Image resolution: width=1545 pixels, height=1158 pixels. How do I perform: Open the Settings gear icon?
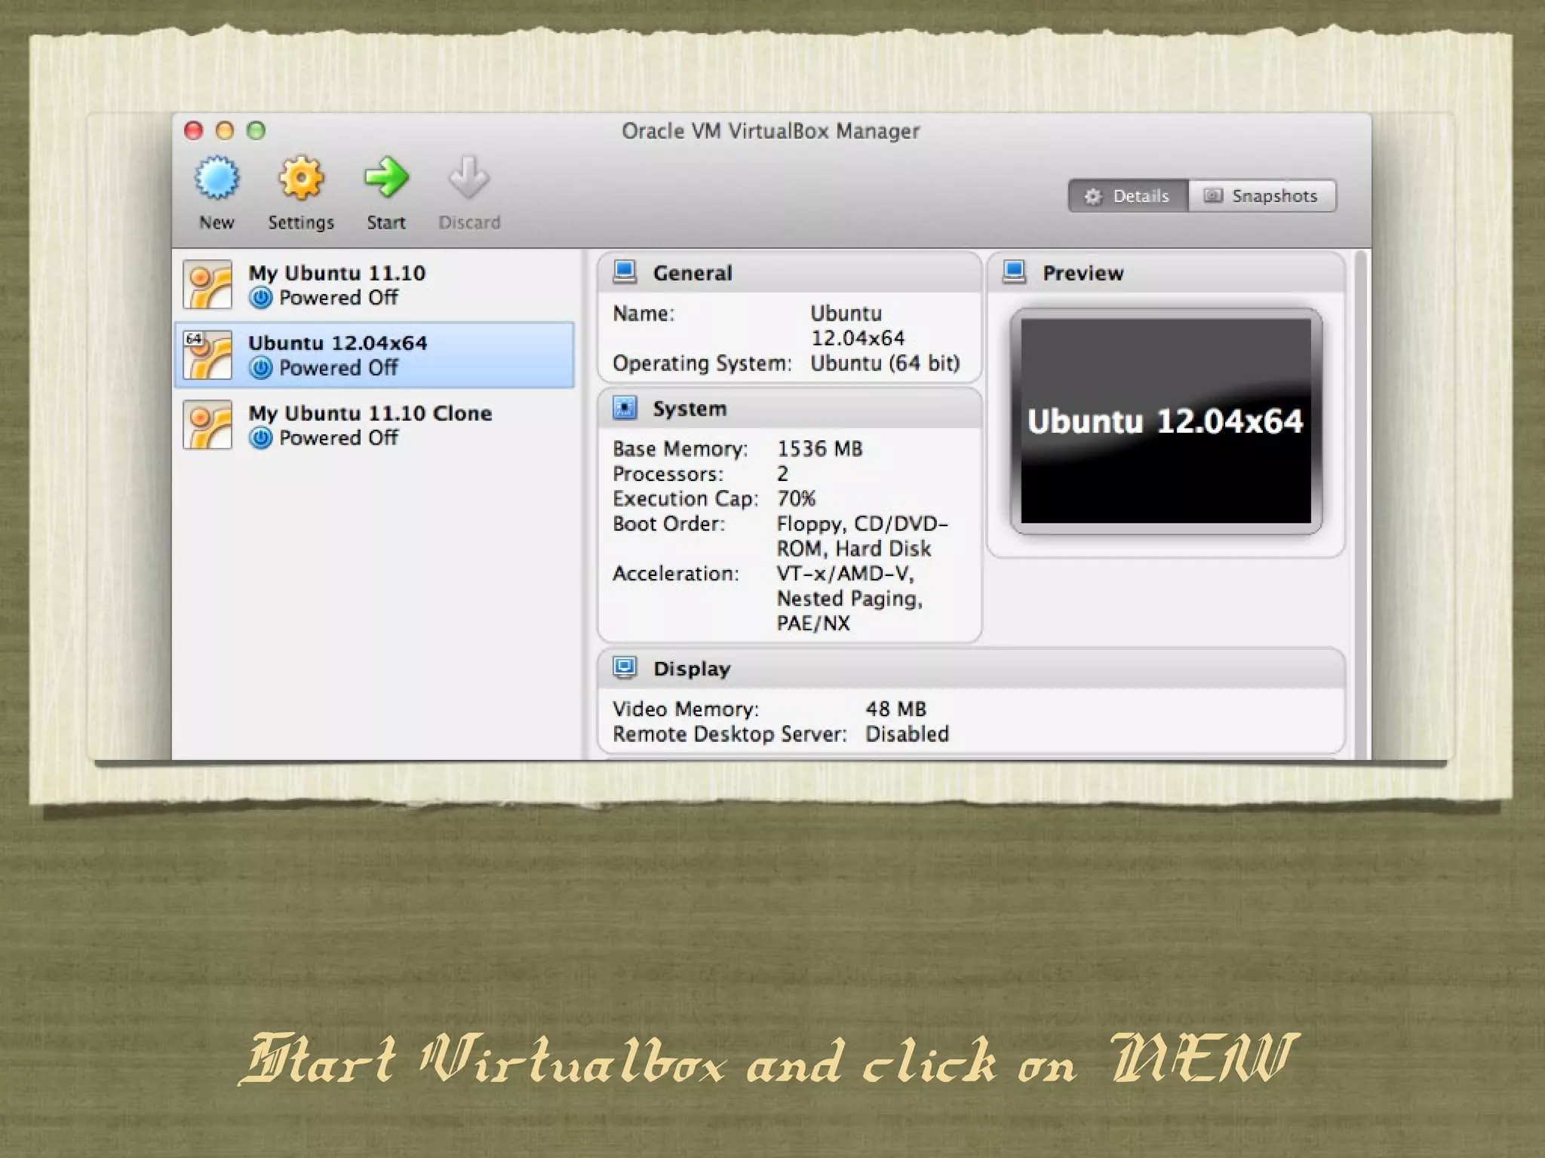[300, 179]
